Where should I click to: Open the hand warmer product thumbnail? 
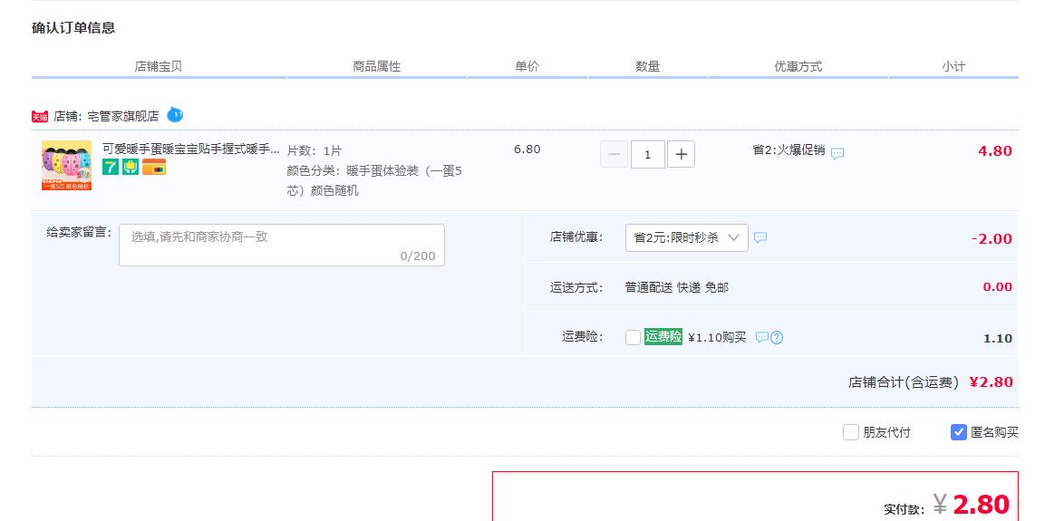[67, 165]
